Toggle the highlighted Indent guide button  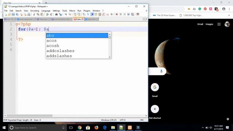pos(92,15)
